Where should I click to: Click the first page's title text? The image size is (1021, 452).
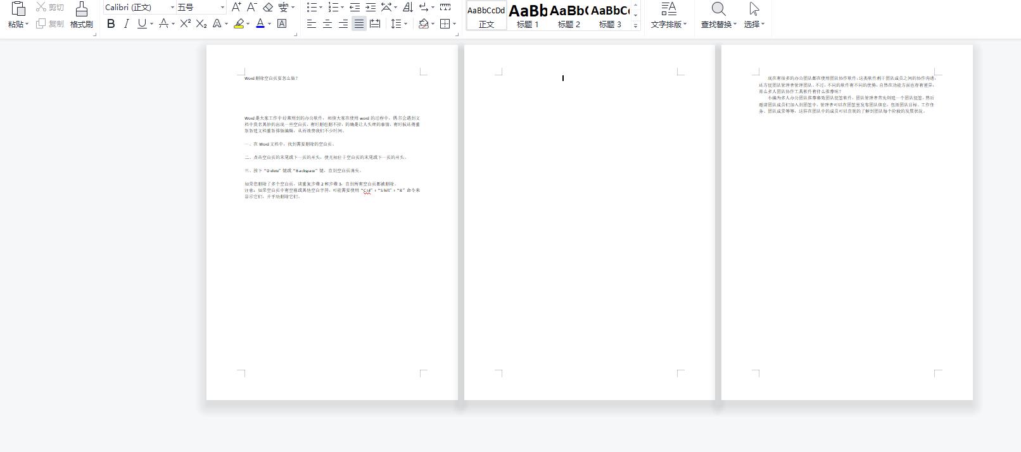[x=271, y=78]
